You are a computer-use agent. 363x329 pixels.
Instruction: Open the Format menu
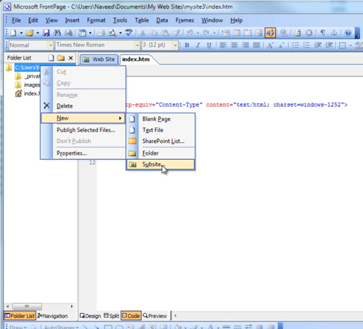[x=96, y=20]
